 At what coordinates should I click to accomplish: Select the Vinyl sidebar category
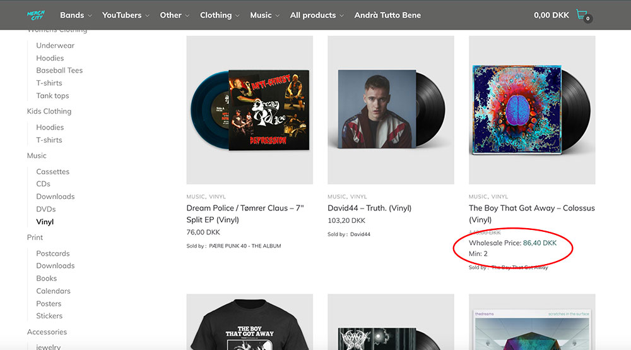(x=45, y=222)
